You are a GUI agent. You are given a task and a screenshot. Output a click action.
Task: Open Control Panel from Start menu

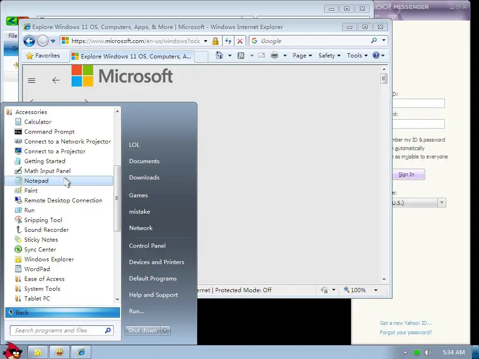[x=147, y=246]
